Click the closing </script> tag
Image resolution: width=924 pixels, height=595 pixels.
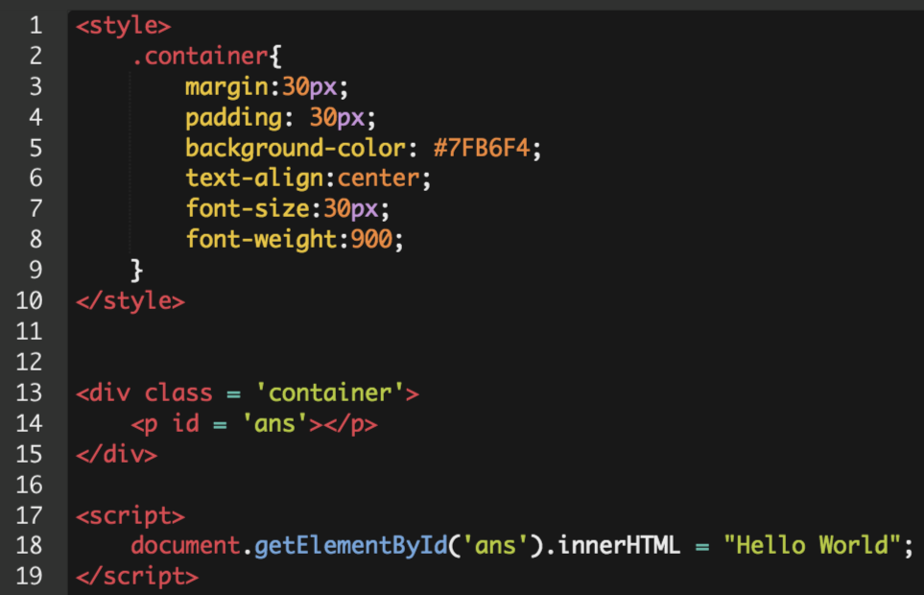[137, 577]
